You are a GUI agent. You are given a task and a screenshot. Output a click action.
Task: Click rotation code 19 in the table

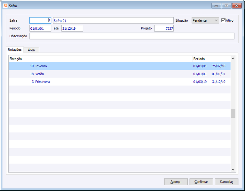click(32, 66)
